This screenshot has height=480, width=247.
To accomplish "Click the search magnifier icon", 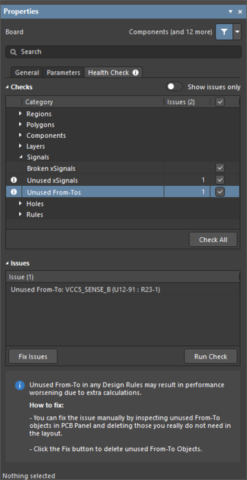I will coord(13,52).
